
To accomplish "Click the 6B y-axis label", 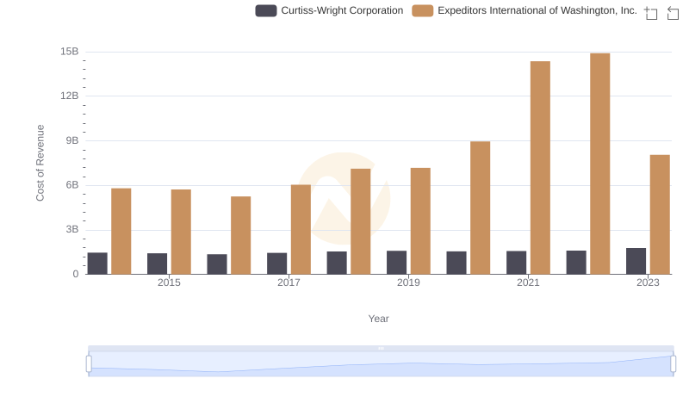I will pos(72,185).
